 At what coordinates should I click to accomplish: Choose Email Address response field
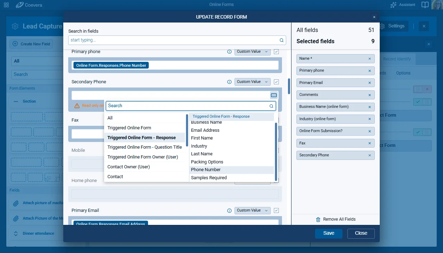(232, 130)
